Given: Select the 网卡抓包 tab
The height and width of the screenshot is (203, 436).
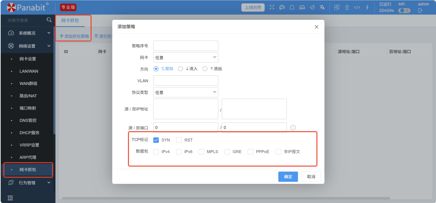Looking at the screenshot, I should coord(70,21).
